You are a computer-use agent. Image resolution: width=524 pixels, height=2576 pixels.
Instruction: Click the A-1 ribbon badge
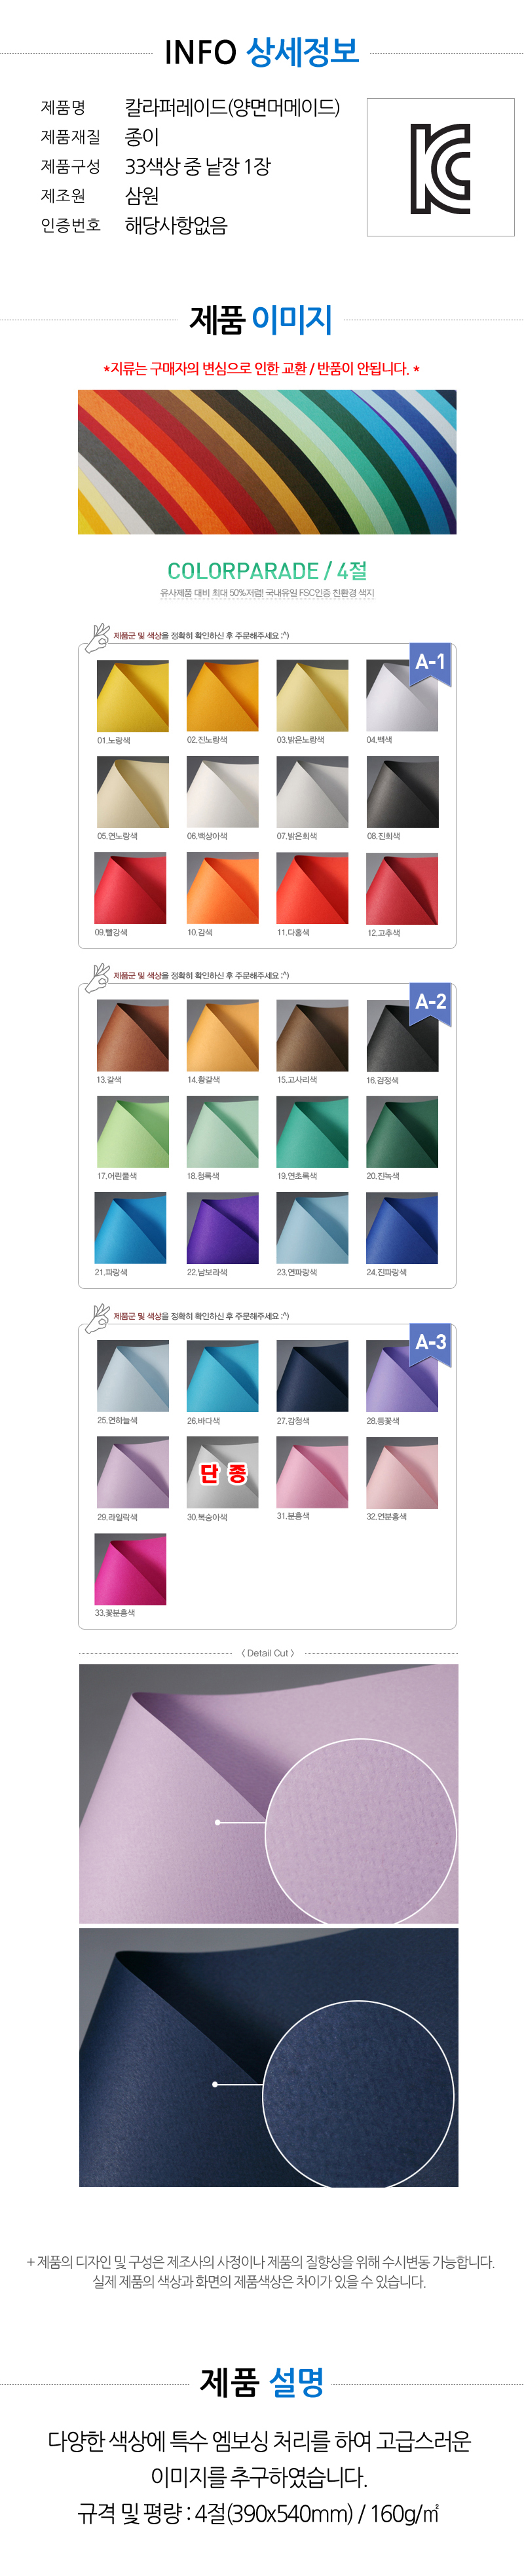(431, 664)
